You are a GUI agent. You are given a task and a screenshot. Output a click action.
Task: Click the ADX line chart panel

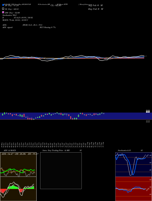18,164
